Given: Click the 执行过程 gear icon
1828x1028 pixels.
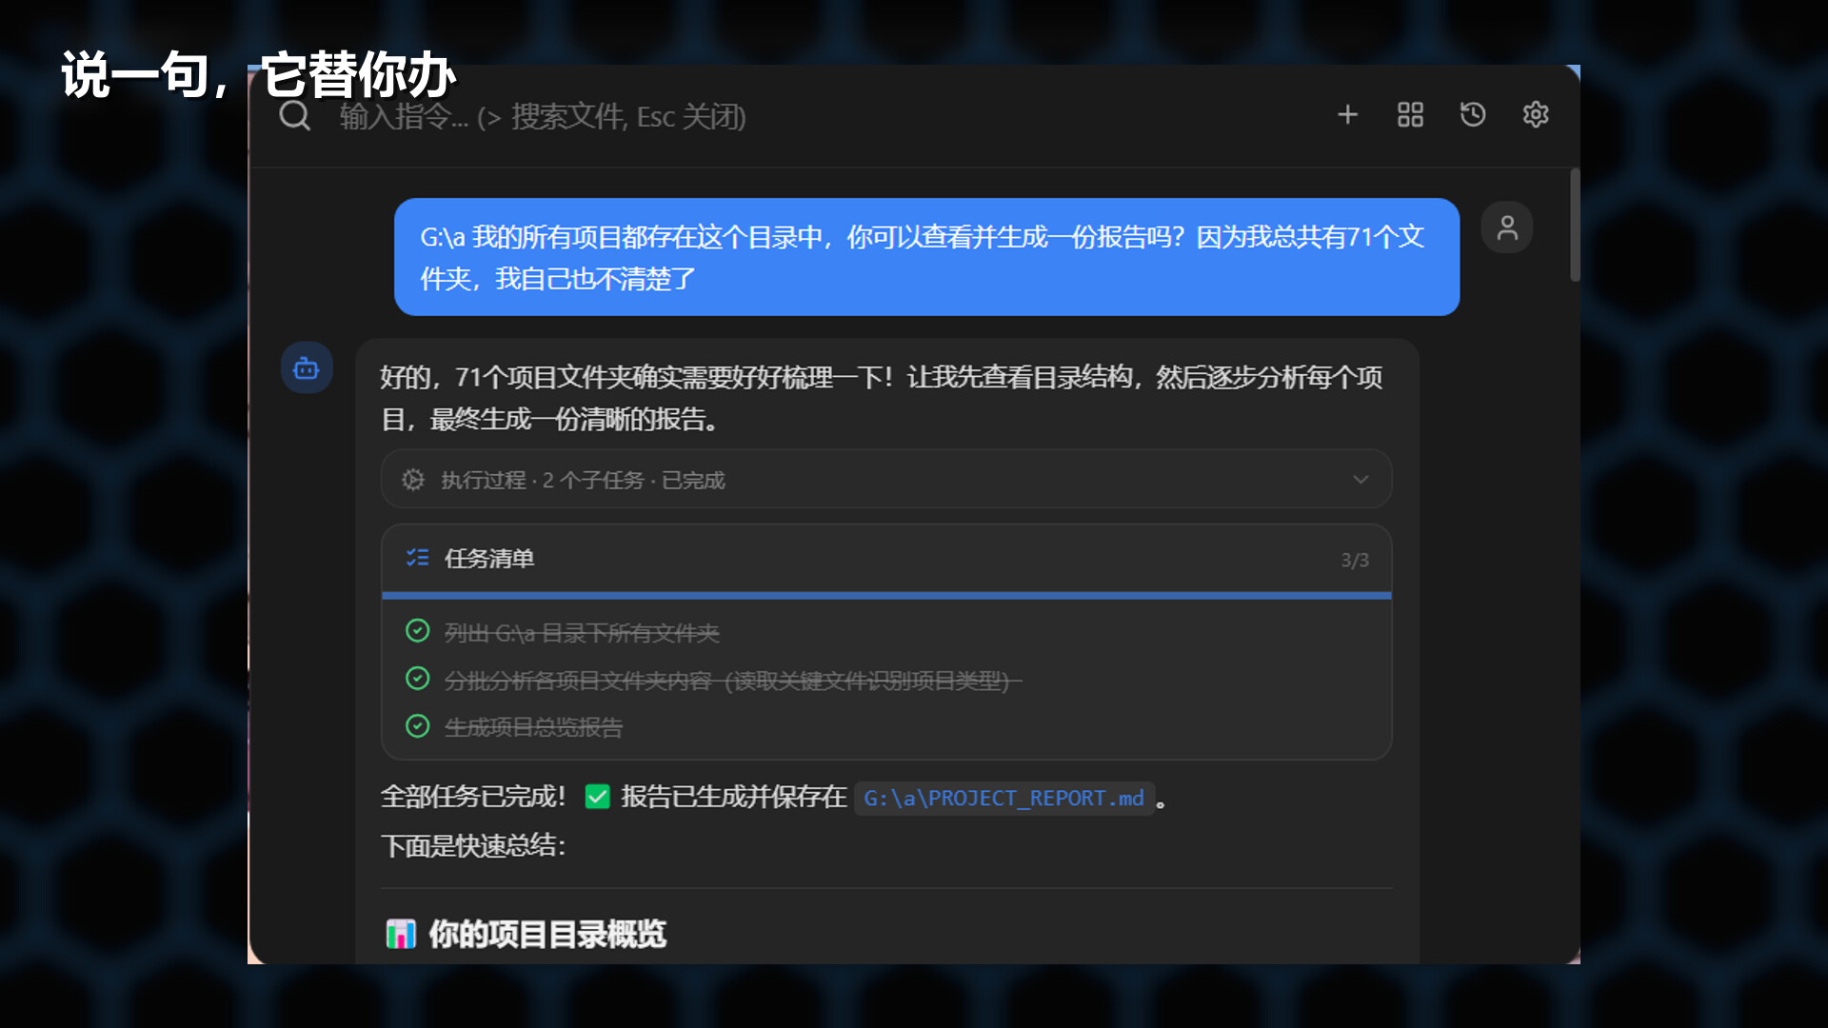Looking at the screenshot, I should click(412, 480).
